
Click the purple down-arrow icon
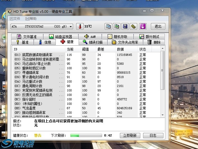143,26
